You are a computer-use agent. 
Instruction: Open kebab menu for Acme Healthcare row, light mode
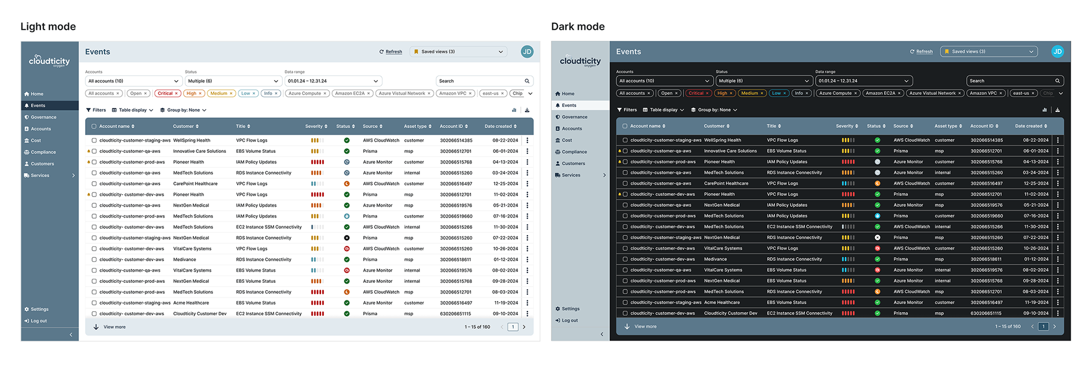pos(527,303)
